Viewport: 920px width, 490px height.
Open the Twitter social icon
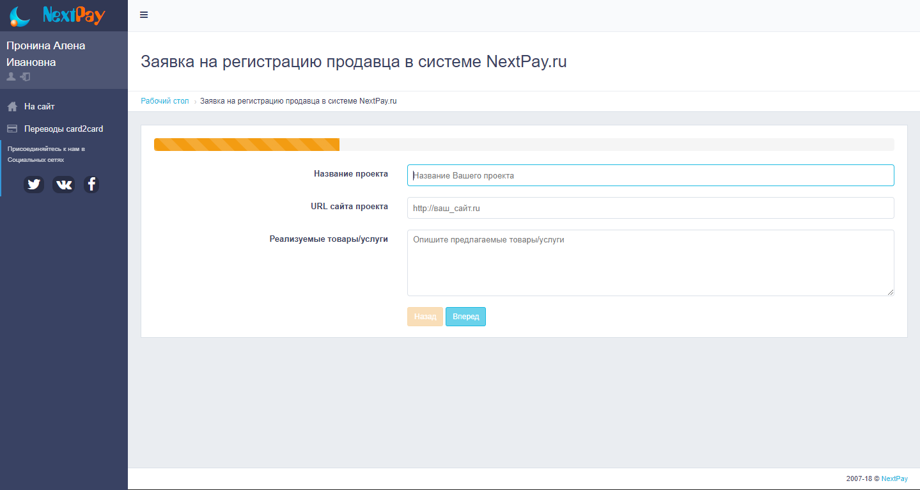coord(33,184)
